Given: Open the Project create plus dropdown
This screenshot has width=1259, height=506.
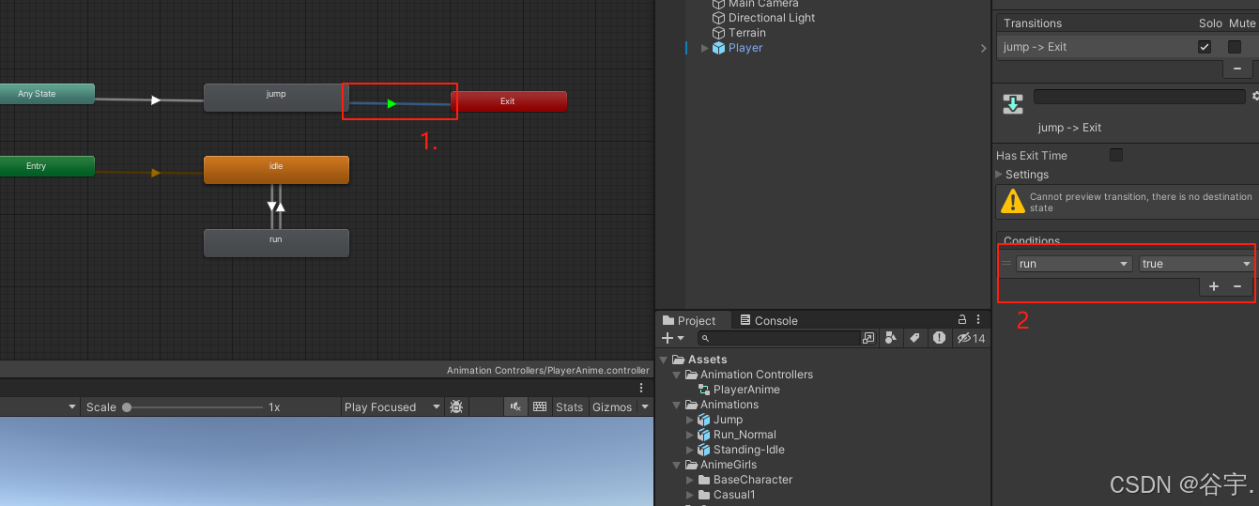Looking at the screenshot, I should point(673,338).
